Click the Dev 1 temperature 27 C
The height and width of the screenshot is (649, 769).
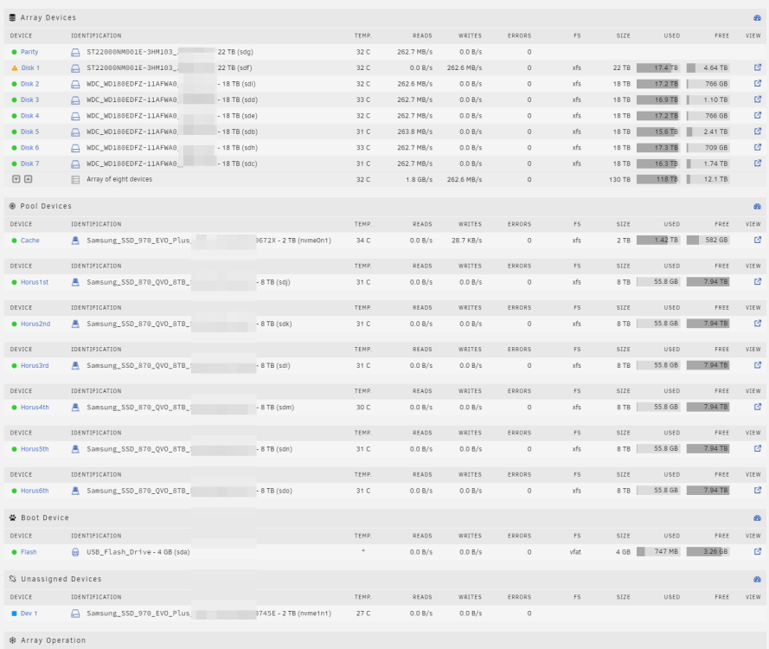point(363,614)
